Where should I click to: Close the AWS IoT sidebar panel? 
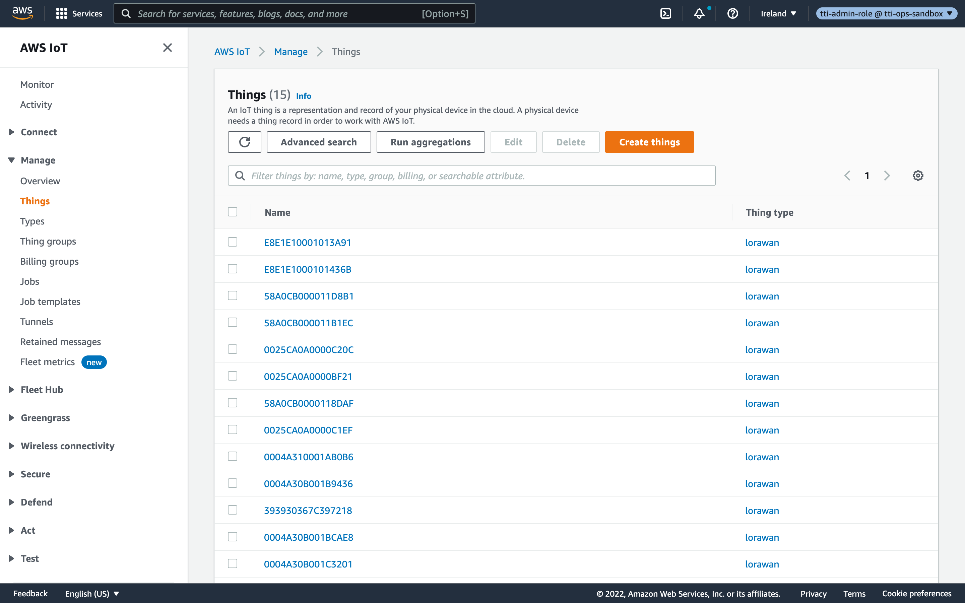pos(168,48)
